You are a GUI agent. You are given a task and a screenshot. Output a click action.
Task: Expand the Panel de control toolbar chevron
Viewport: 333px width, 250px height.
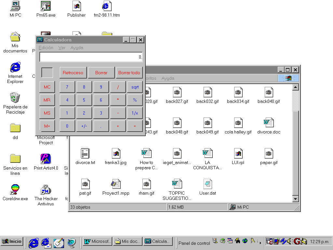click(260, 243)
